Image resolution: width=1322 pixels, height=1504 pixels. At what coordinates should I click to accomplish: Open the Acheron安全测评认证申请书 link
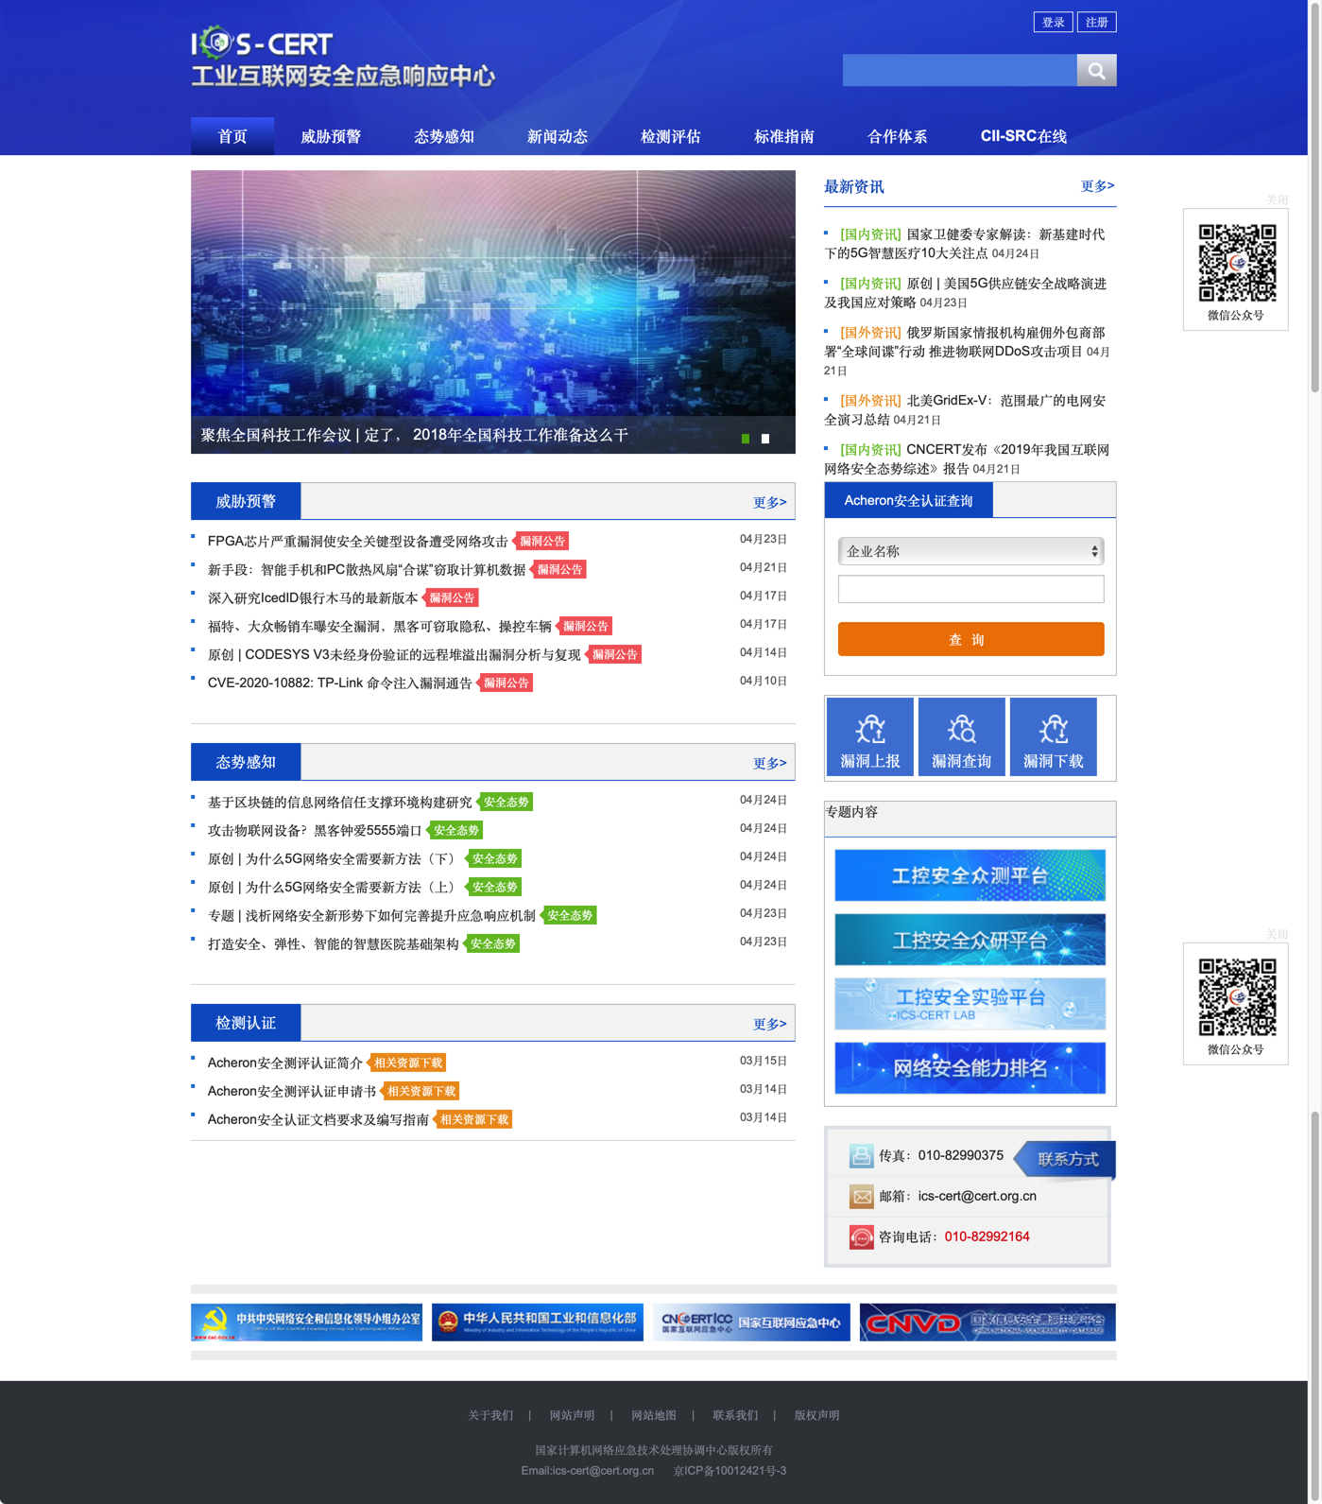tap(291, 1091)
